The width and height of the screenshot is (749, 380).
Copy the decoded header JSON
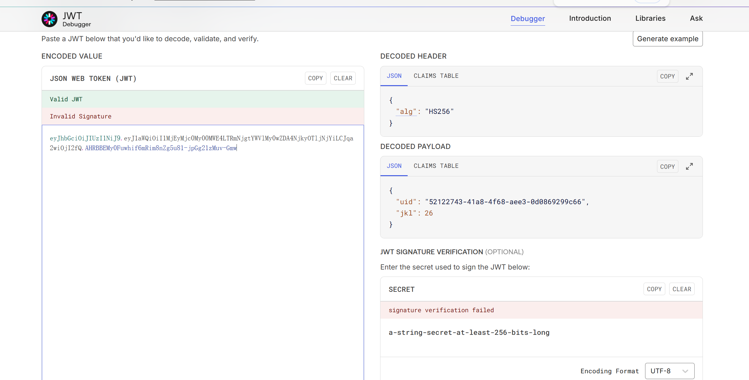[667, 76]
